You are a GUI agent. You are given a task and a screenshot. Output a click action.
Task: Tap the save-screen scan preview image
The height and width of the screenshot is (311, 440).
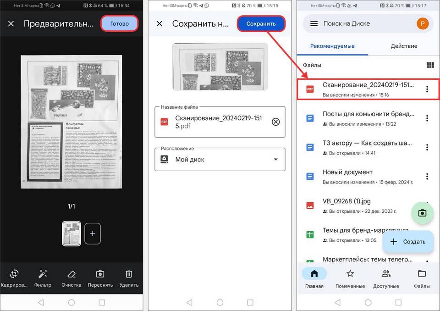click(220, 67)
